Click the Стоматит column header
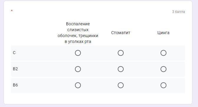The height and width of the screenshot is (107, 198). point(121,33)
